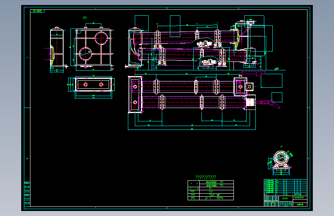Select the crossed square hopper symbol in the plan view
The image size is (334, 216).
point(249,87)
